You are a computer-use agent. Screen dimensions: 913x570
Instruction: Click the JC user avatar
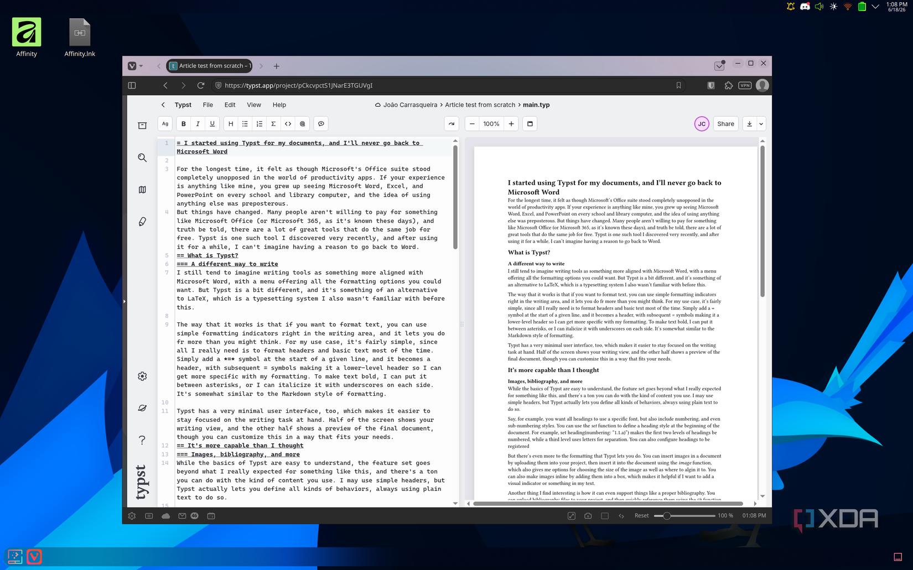tap(702, 124)
